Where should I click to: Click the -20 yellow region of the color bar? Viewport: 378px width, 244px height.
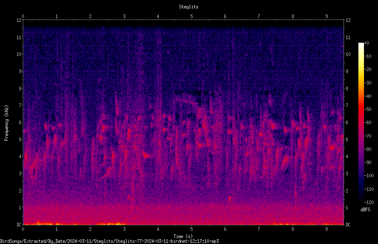click(361, 69)
